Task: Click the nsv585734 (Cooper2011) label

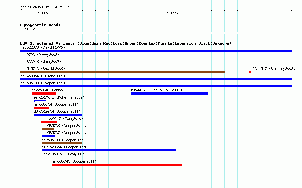Action: [56, 104]
